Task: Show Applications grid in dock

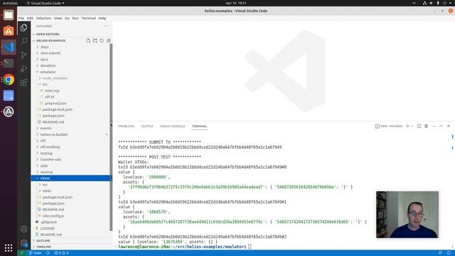Action: pyautogui.click(x=9, y=247)
